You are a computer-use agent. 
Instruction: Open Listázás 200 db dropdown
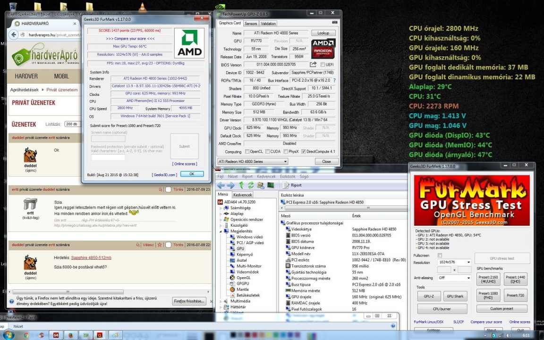tap(72, 124)
